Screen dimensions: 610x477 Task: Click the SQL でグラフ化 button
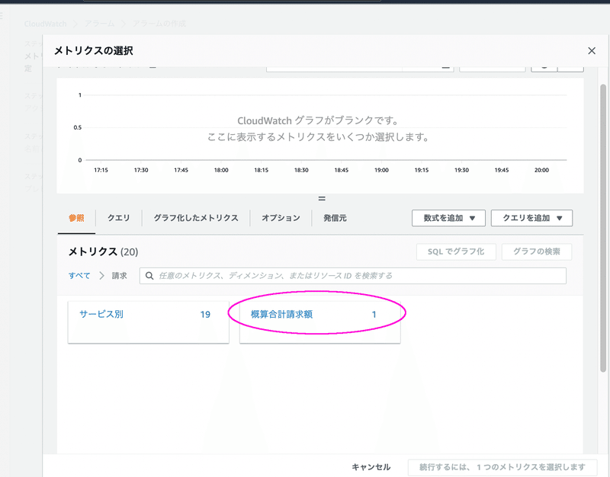[456, 251]
